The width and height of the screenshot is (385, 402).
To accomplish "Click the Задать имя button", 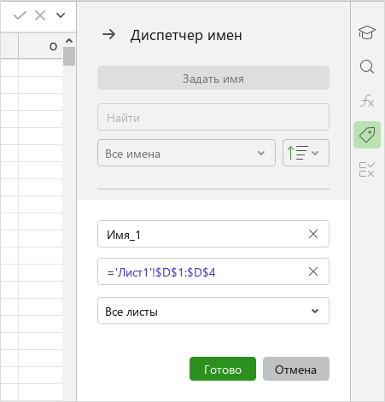I will pyautogui.click(x=213, y=78).
